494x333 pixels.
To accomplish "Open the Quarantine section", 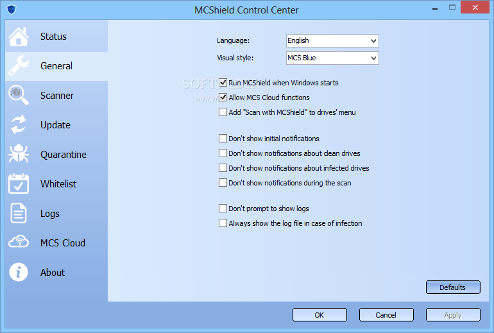I will [x=56, y=155].
